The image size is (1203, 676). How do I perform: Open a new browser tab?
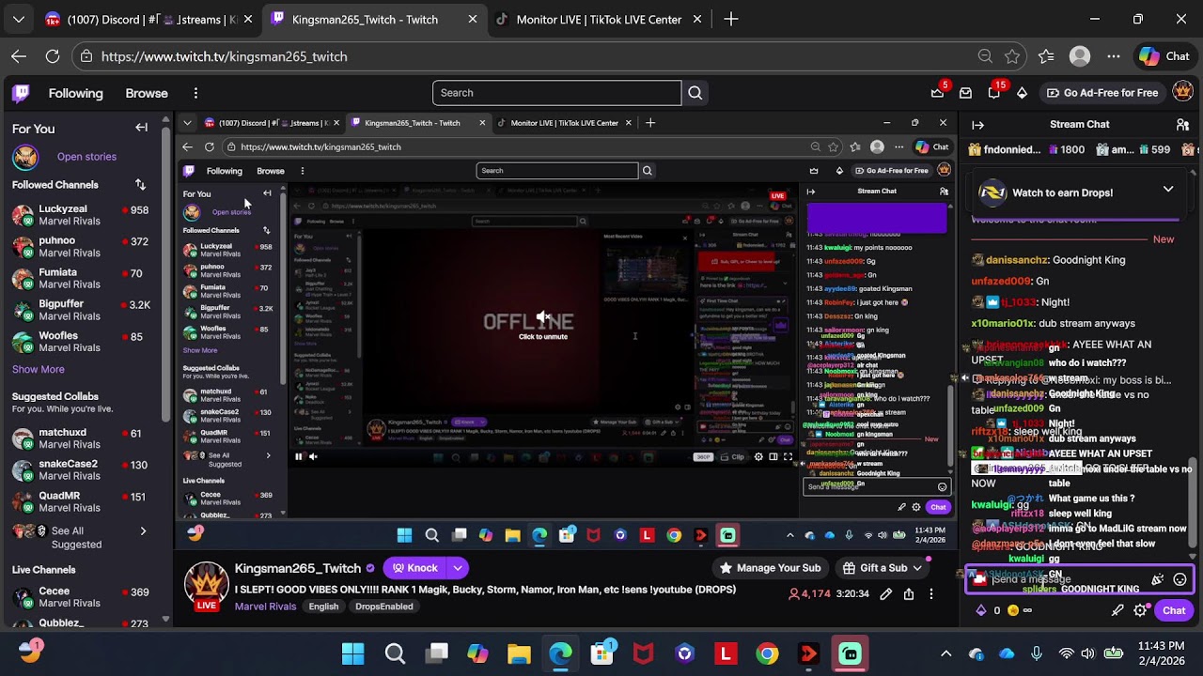pos(731,19)
